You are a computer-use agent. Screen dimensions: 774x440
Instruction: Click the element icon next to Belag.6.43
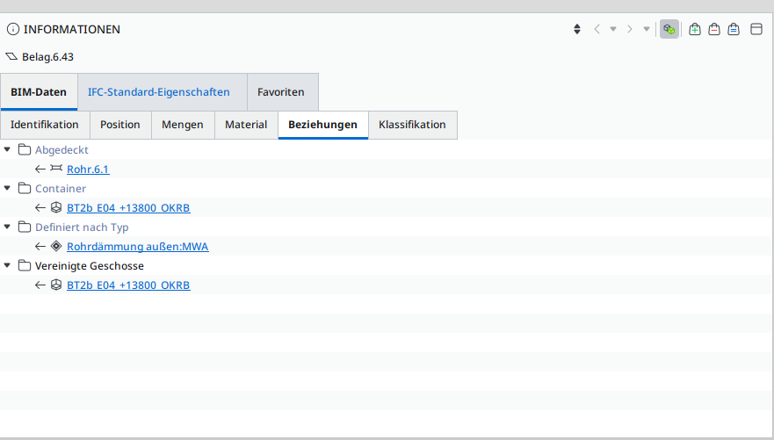(x=11, y=57)
